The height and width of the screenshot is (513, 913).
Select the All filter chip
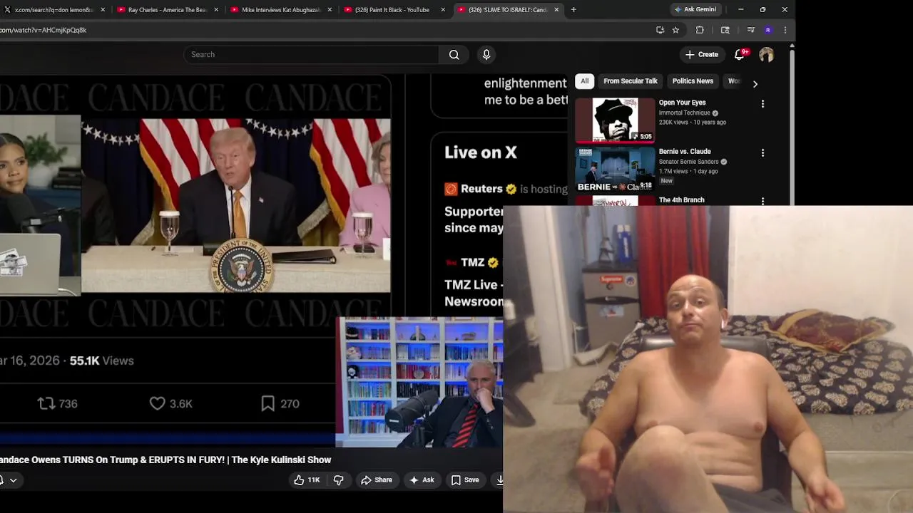point(584,81)
